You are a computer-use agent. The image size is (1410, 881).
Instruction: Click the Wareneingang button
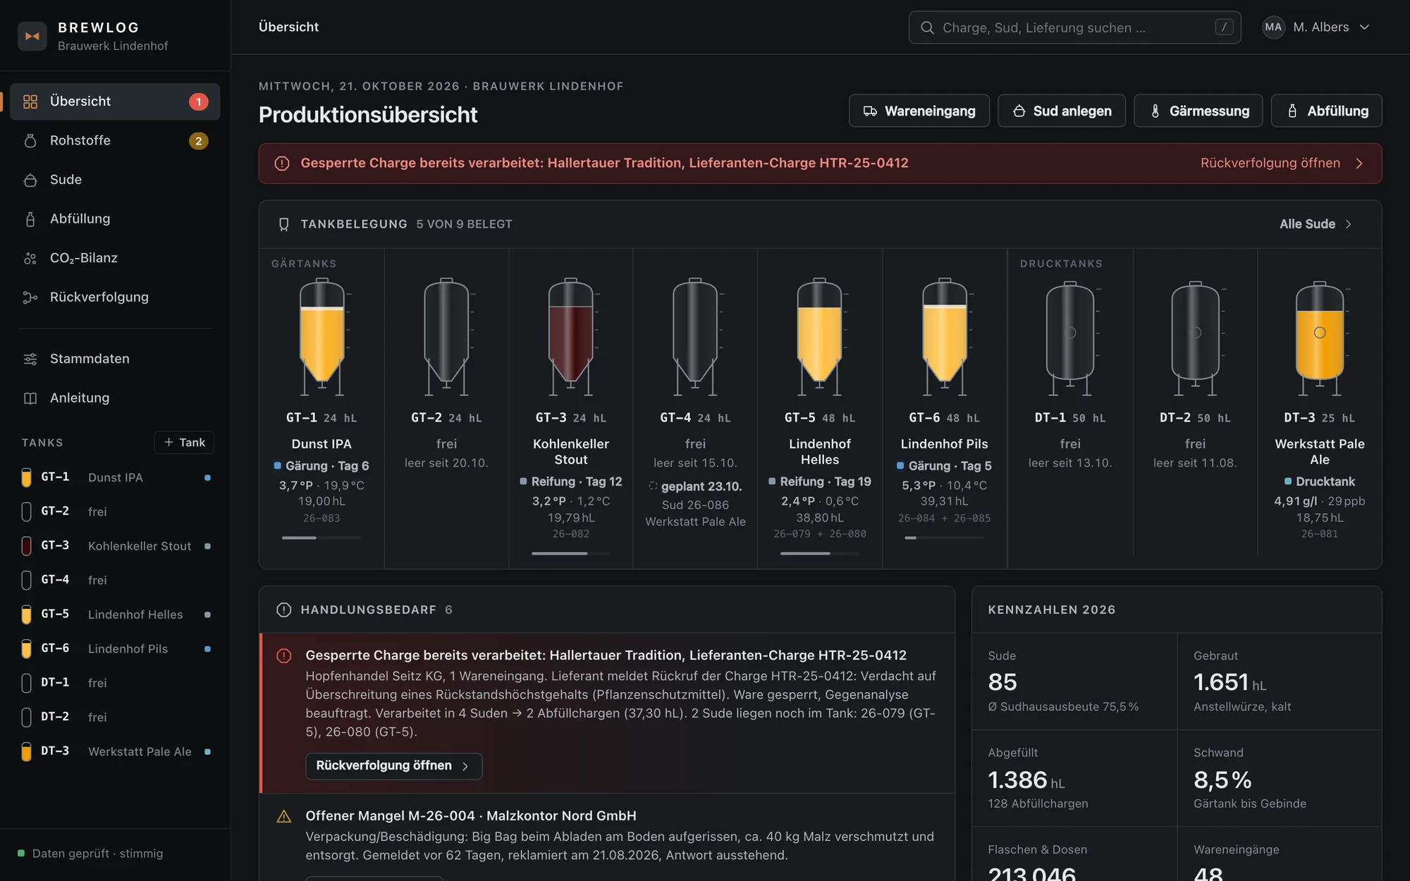point(919,111)
